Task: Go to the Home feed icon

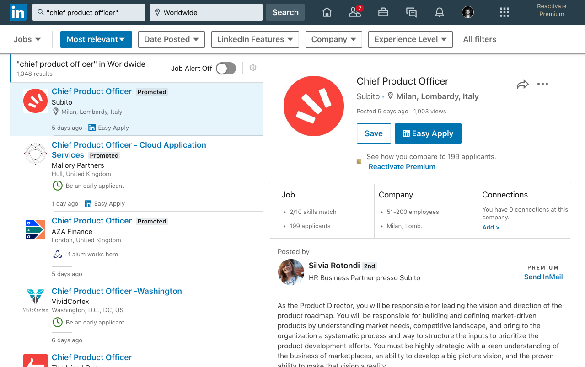Action: pyautogui.click(x=327, y=12)
